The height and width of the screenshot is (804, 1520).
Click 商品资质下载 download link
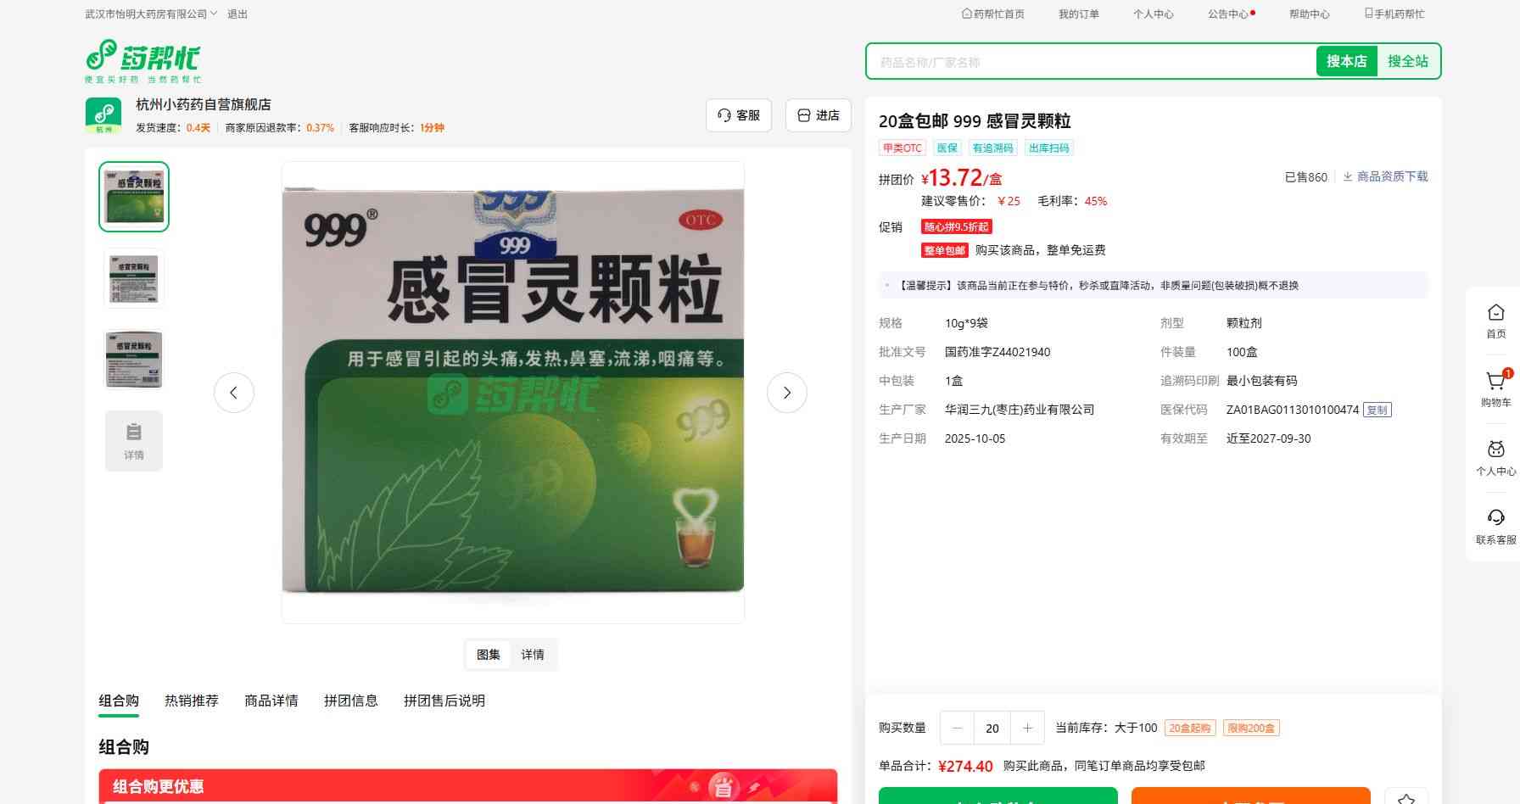(1386, 176)
